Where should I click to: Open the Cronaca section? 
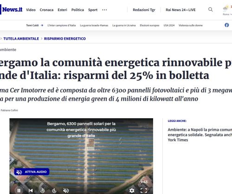coord(46,10)
